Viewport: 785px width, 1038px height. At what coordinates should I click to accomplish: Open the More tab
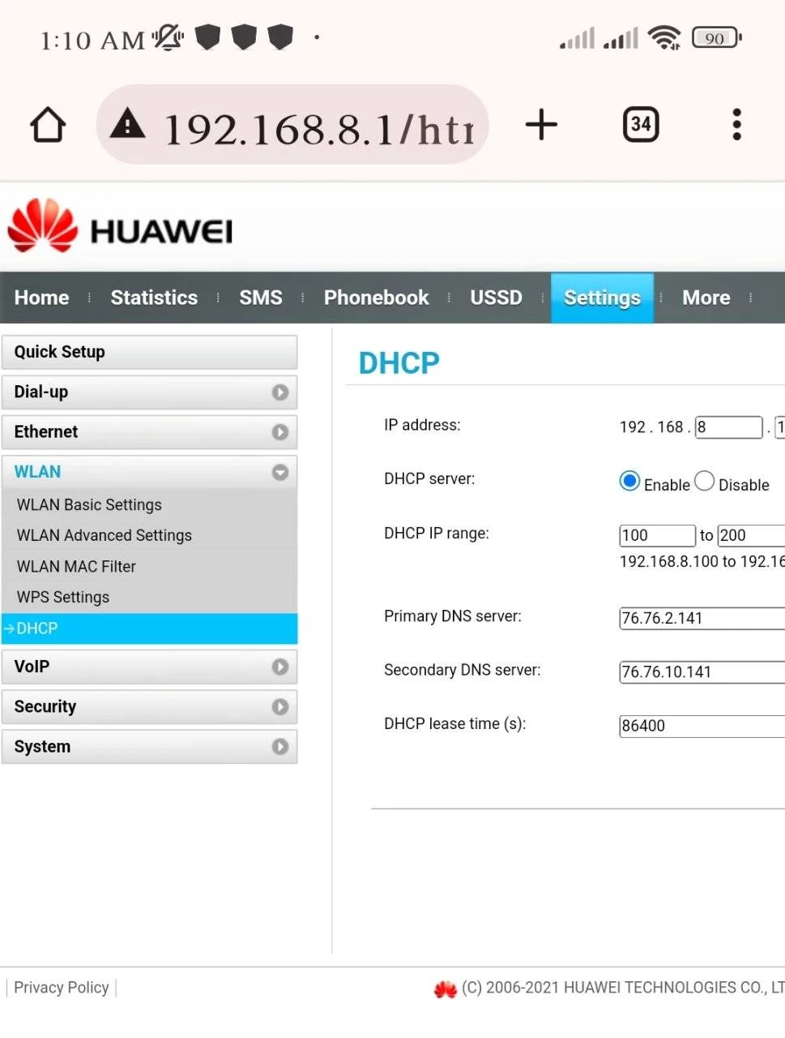click(706, 298)
